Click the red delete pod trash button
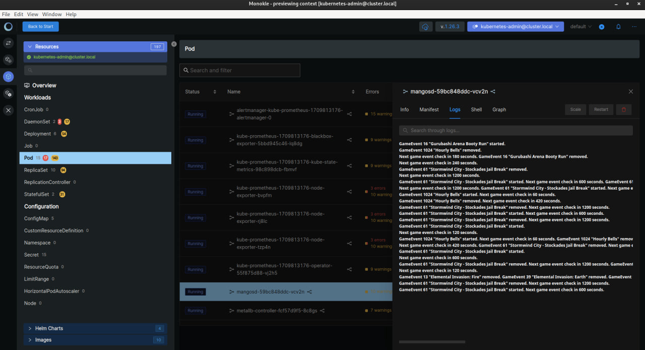Image resolution: width=645 pixels, height=350 pixels. (624, 109)
